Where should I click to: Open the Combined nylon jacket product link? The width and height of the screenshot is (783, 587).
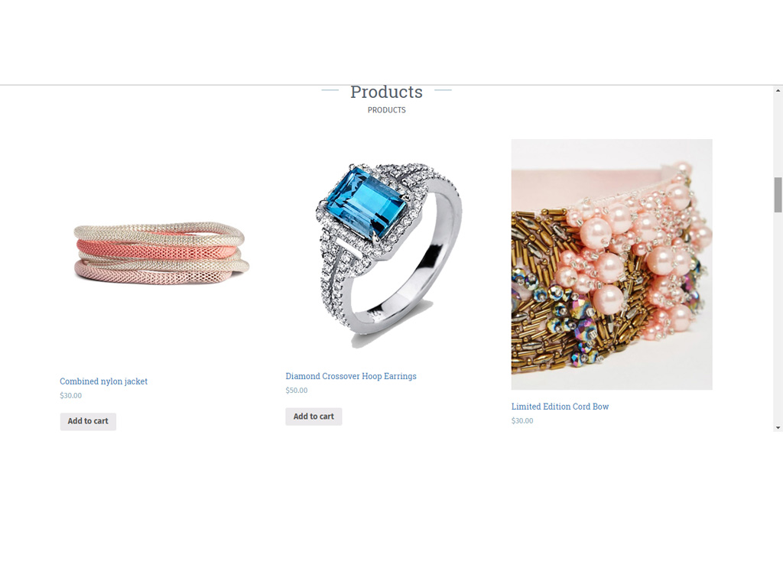pos(103,381)
